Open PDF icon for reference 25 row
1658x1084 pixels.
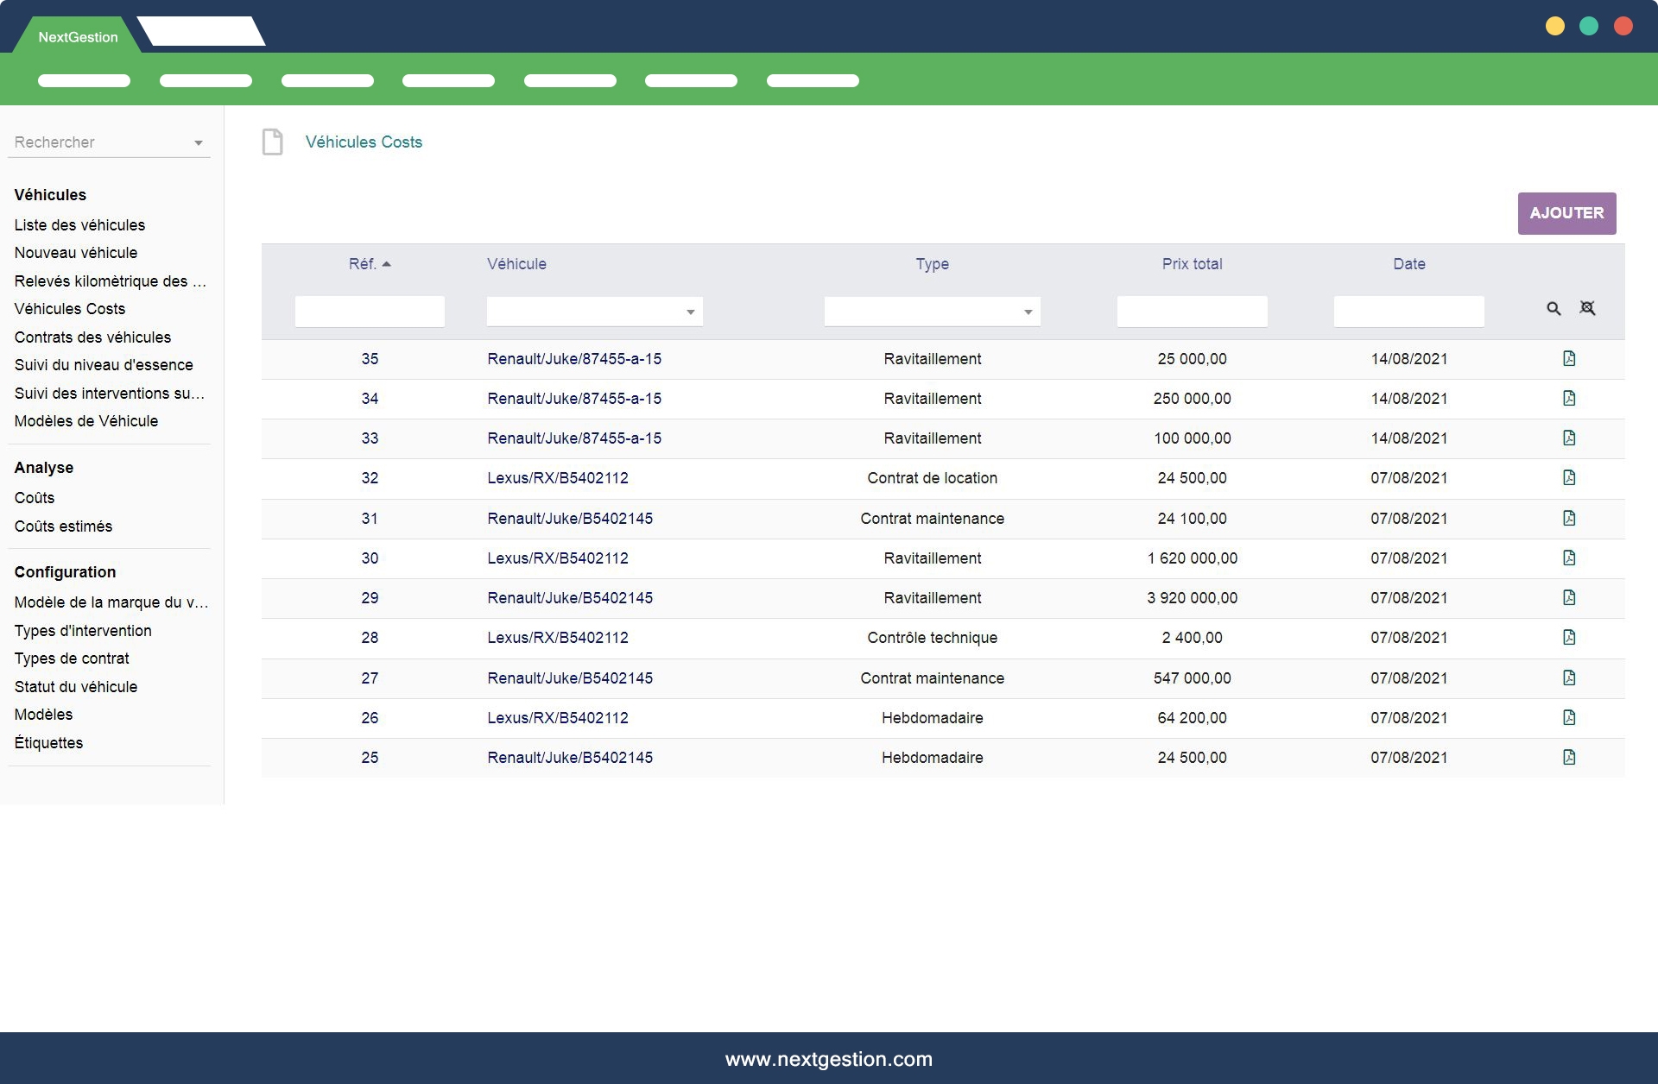(x=1569, y=758)
